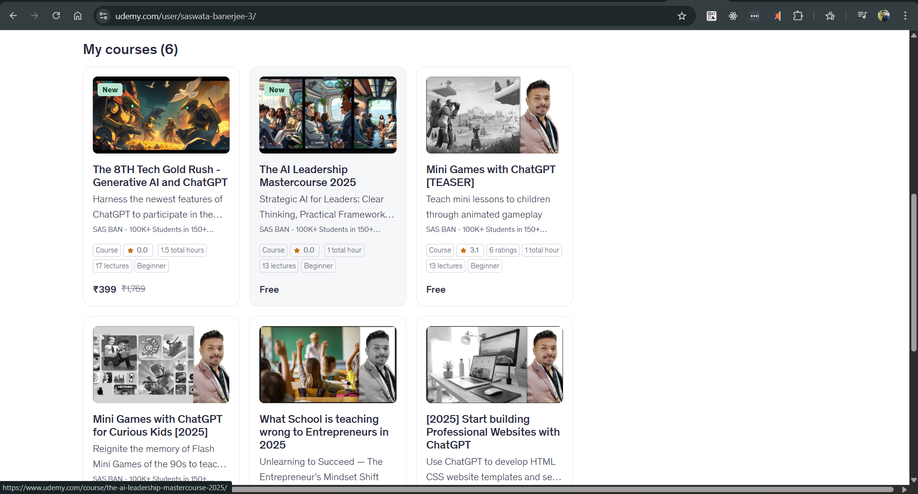Open the React developer tools extension

[733, 16]
